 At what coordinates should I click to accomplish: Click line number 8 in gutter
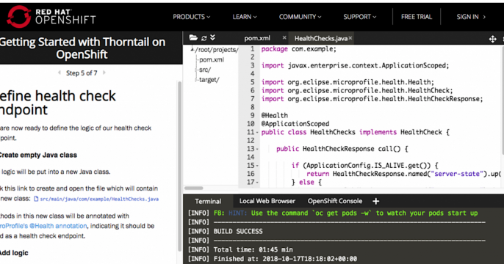point(252,107)
